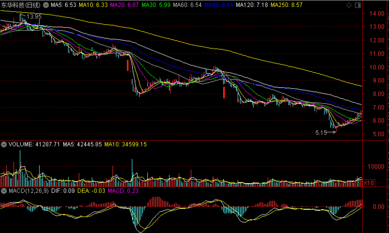Click the 0.00 MACD axis label
This screenshot has width=389, height=233.
click(379, 207)
